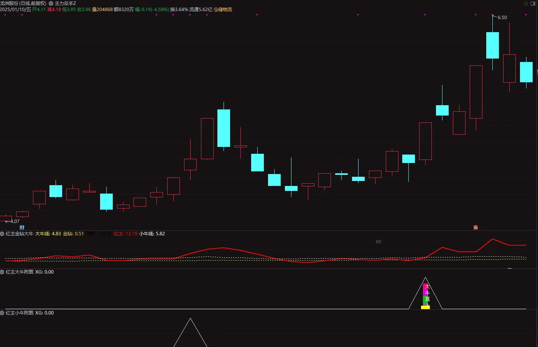Click the 龙洲股份 stock title
The width and height of the screenshot is (538, 347).
pos(9,3)
